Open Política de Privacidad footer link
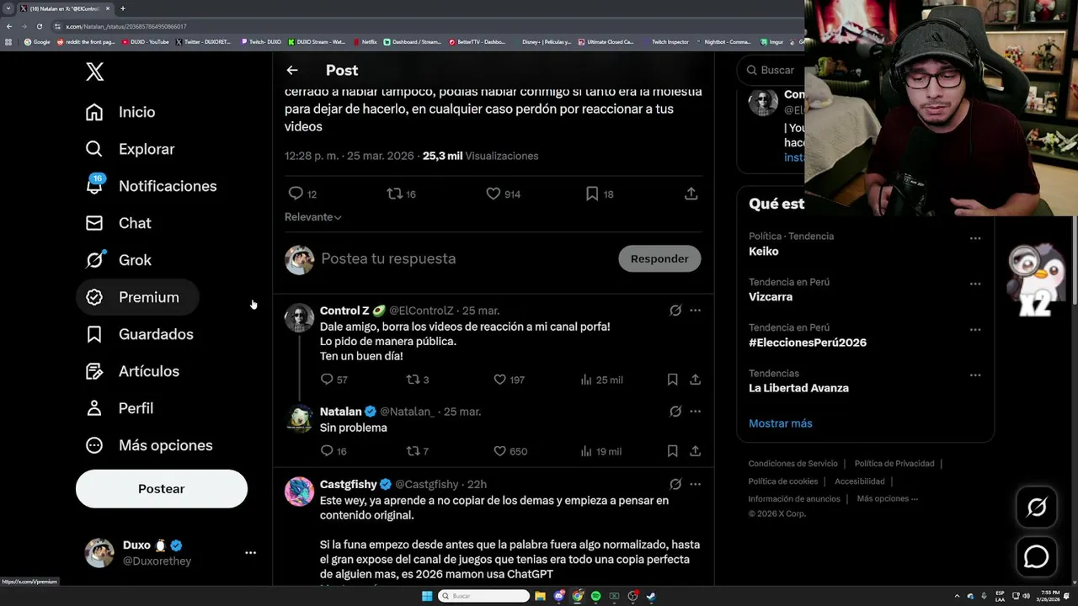This screenshot has width=1078, height=606. [x=894, y=464]
